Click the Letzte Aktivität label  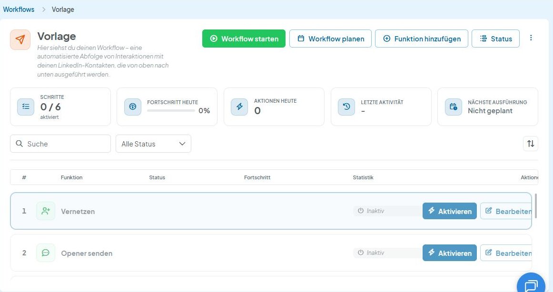pos(382,102)
